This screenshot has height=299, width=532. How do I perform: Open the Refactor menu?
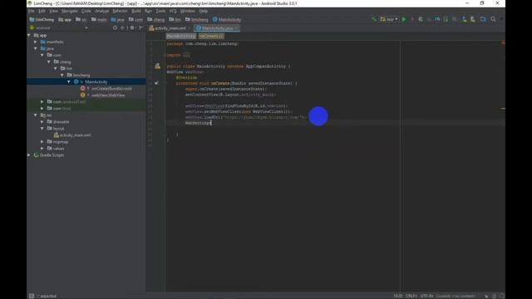pos(120,11)
